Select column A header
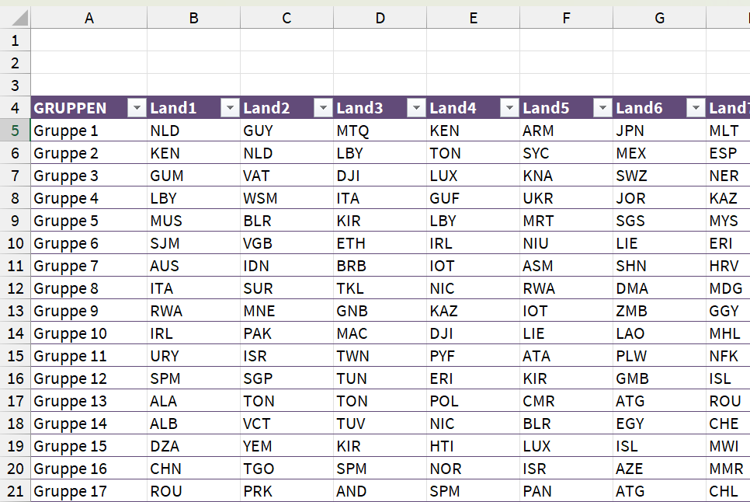 pos(89,18)
